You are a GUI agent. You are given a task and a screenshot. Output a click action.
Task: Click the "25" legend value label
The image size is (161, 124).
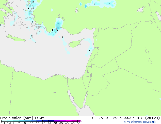click(x=49, y=123)
